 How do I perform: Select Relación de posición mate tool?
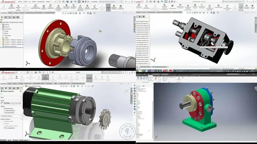18,8
